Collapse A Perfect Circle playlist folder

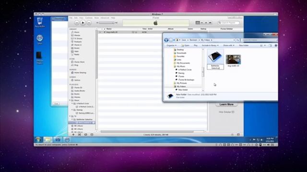[x=72, y=103]
